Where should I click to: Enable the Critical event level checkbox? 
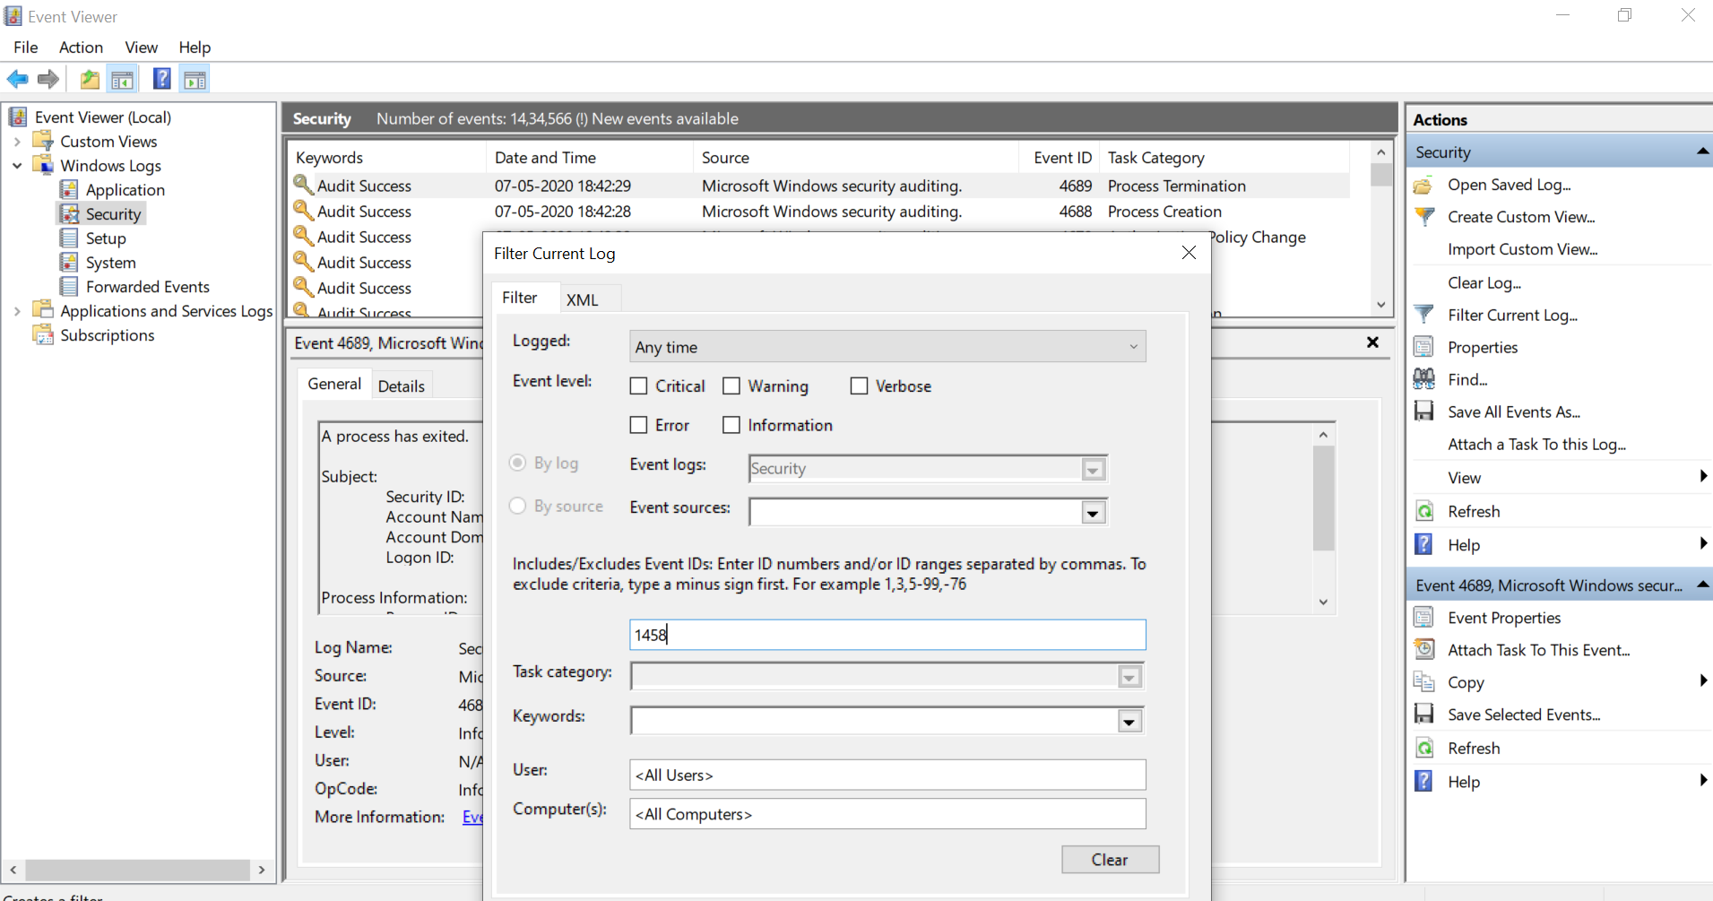[x=639, y=386]
